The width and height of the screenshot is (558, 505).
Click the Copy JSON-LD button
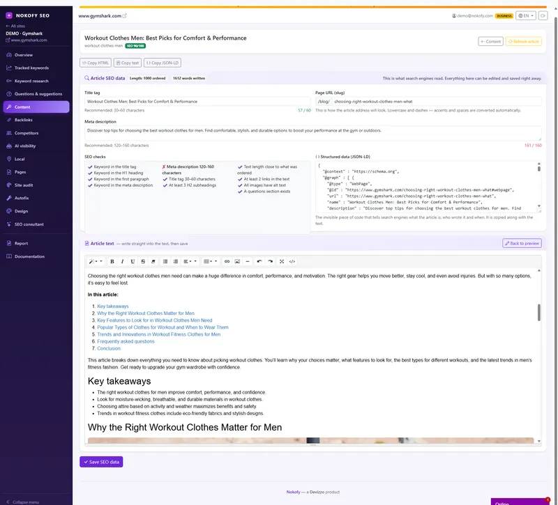coord(163,63)
